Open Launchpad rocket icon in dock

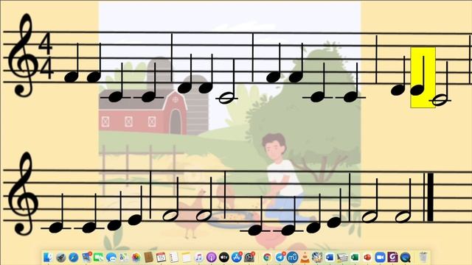coord(60,258)
